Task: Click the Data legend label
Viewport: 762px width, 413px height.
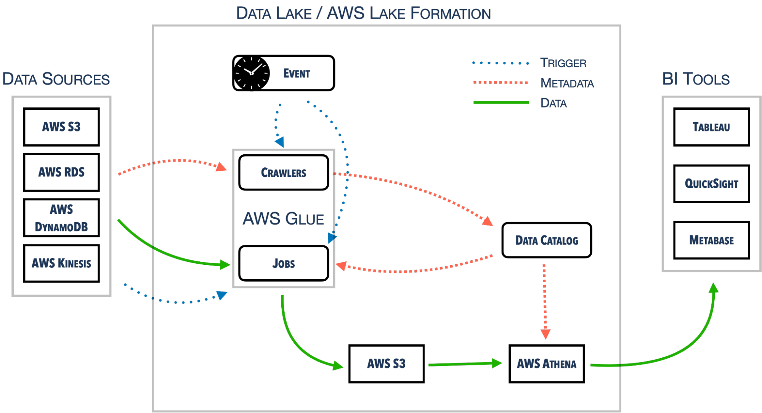Action: click(553, 103)
